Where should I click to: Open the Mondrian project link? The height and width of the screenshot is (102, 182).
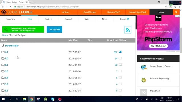point(155,91)
